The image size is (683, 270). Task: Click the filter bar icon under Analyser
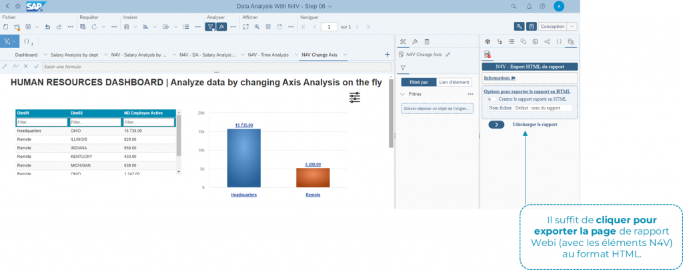[x=209, y=27]
